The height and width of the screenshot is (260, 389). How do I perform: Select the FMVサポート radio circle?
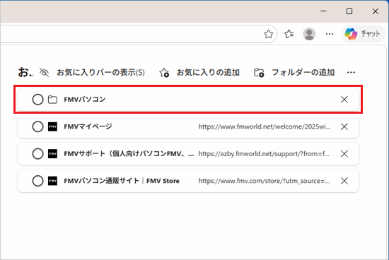coord(37,154)
